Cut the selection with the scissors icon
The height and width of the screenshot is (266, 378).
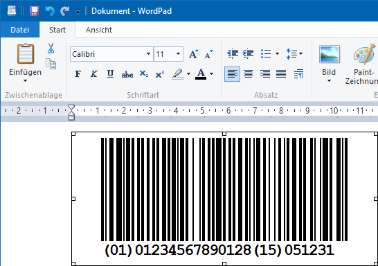pyautogui.click(x=51, y=48)
